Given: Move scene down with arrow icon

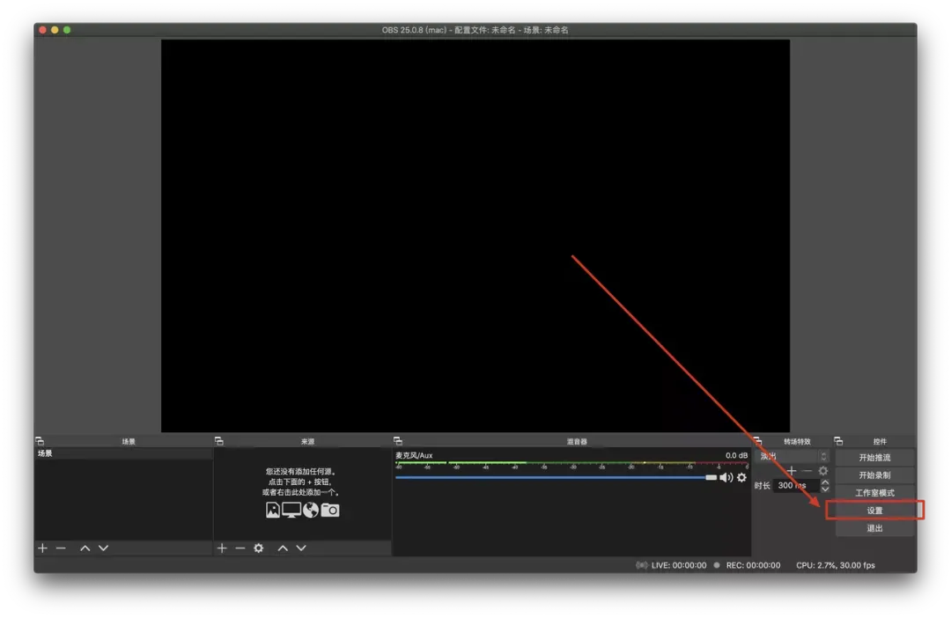Looking at the screenshot, I should coord(104,548).
